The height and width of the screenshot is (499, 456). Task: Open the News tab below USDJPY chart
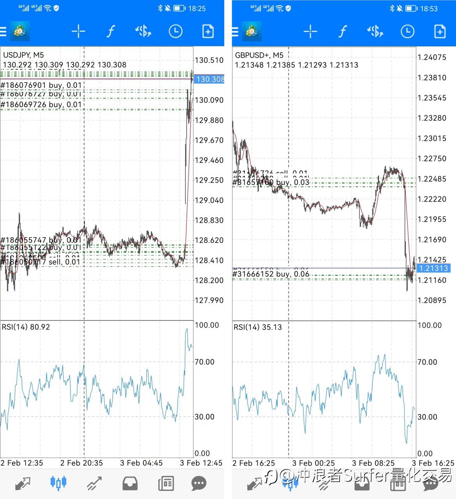coord(166,484)
